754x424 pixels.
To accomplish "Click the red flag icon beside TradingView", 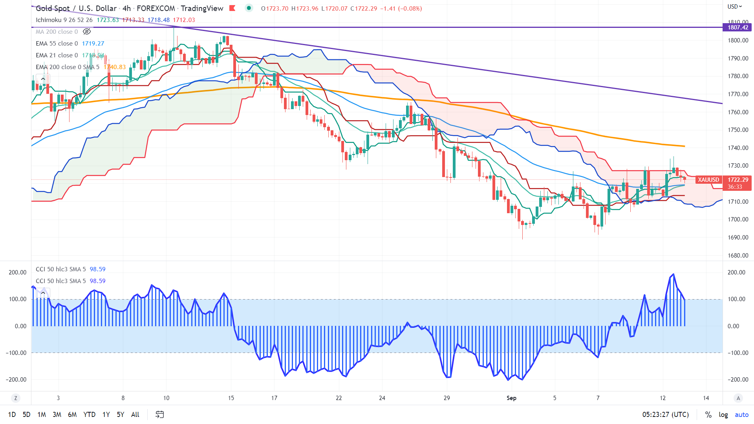I will [x=232, y=8].
